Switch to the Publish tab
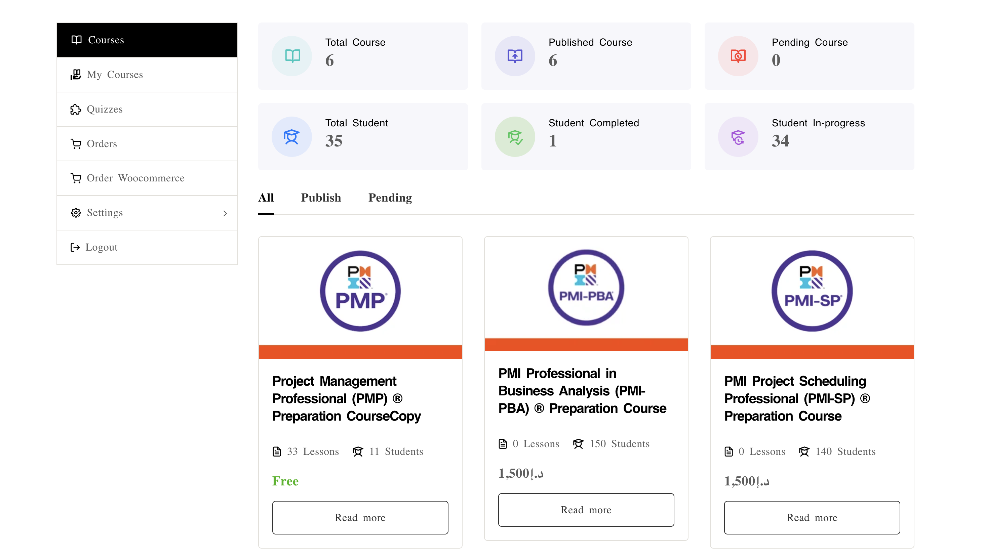Viewport: 984px width, 559px height. click(x=321, y=198)
